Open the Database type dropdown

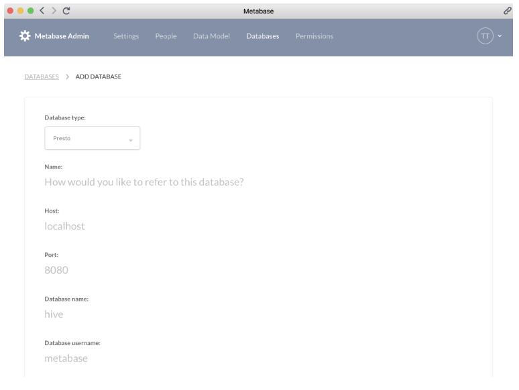tap(92, 138)
